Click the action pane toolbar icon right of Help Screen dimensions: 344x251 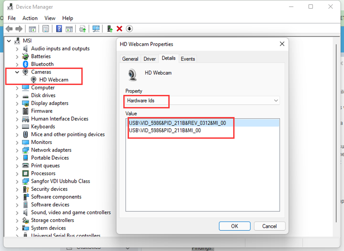(x=69, y=29)
